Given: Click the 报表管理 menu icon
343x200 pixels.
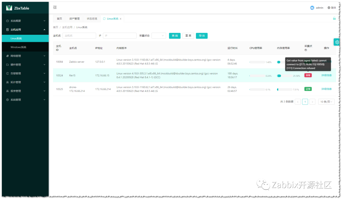Looking at the screenshot, I should (x=7, y=91).
